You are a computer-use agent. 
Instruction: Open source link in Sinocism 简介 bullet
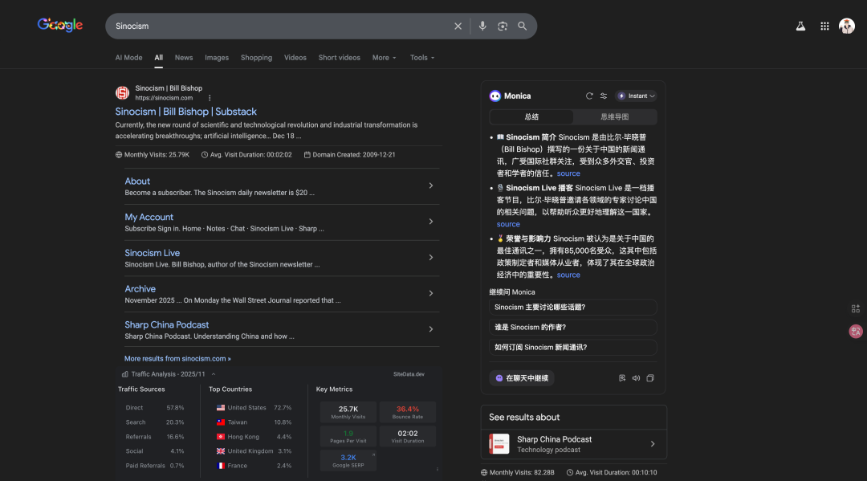point(568,173)
